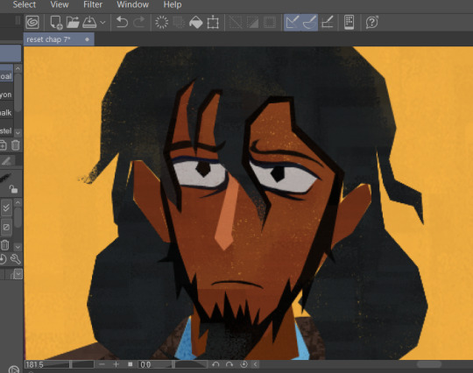This screenshot has height=373, width=473.
Task: Rotate the canvas left
Action: click(215, 364)
